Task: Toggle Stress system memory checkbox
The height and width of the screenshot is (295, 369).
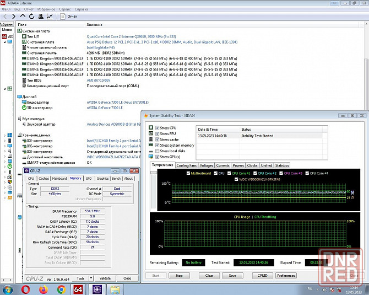Action: click(x=158, y=145)
